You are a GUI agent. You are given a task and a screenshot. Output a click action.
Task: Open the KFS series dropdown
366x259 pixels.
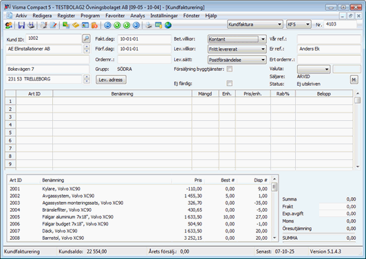[x=299, y=24]
